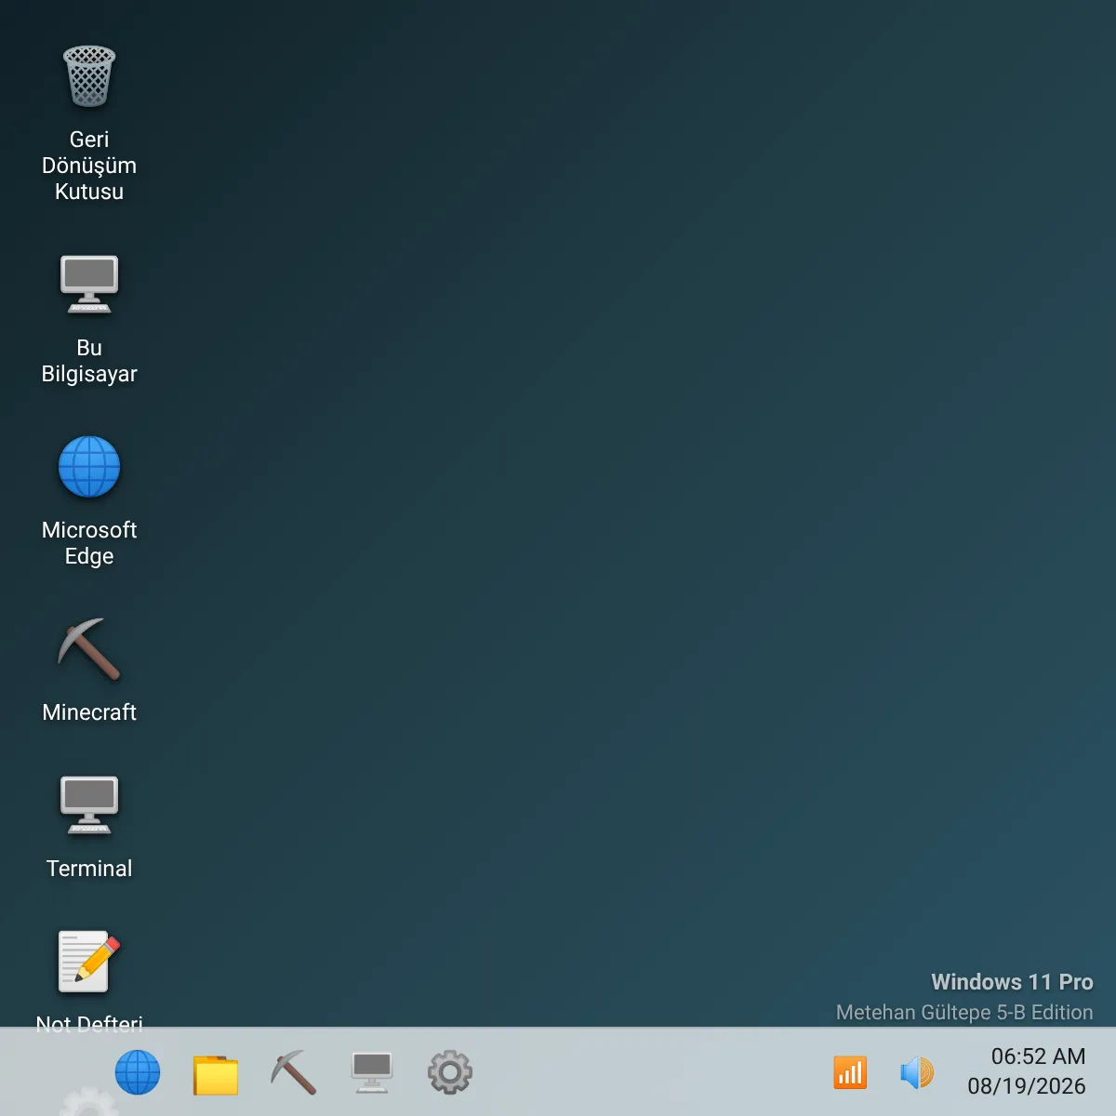Select the Microsoft Edge label text

pyautogui.click(x=89, y=543)
